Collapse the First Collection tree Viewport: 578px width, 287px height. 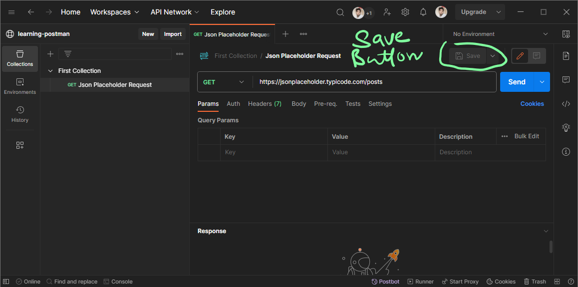coord(50,71)
